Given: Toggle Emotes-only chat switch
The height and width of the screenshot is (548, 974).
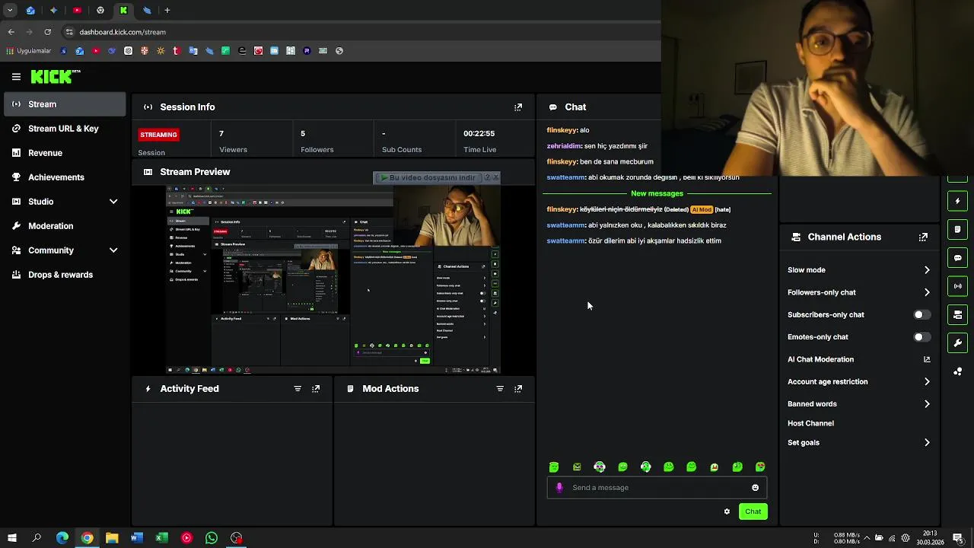Looking at the screenshot, I should pos(921,337).
